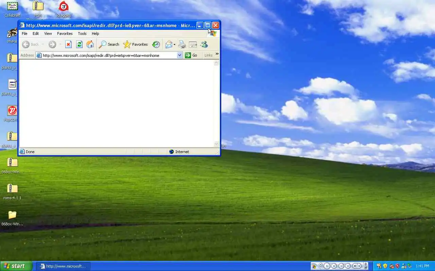The width and height of the screenshot is (435, 271).
Task: Select the CollabNet desktop icon
Action: click(x=12, y=9)
